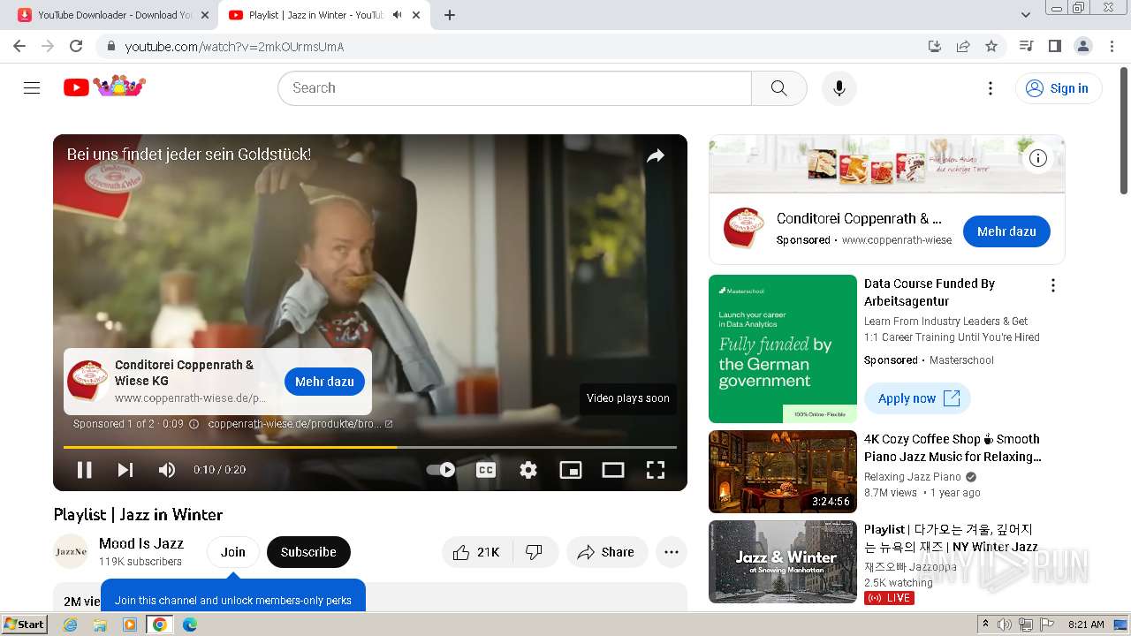Mute the player volume
The width and height of the screenshot is (1131, 636).
[167, 470]
